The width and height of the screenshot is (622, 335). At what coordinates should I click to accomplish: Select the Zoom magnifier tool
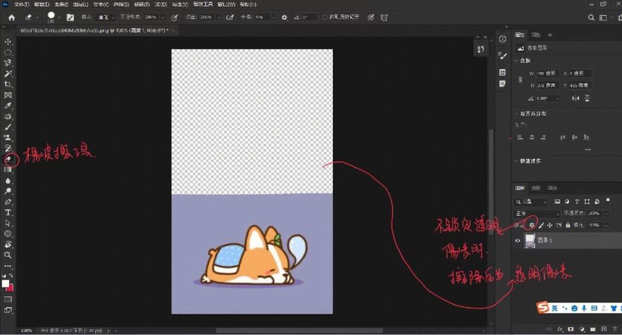[9, 255]
